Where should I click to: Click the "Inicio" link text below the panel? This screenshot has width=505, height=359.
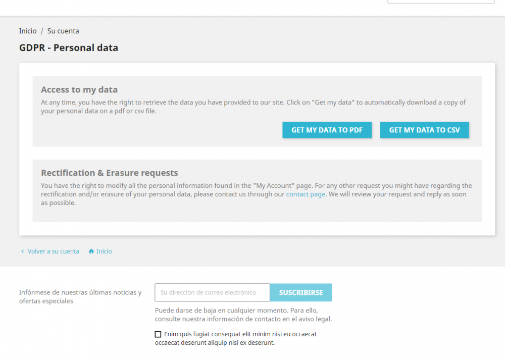[x=104, y=251]
